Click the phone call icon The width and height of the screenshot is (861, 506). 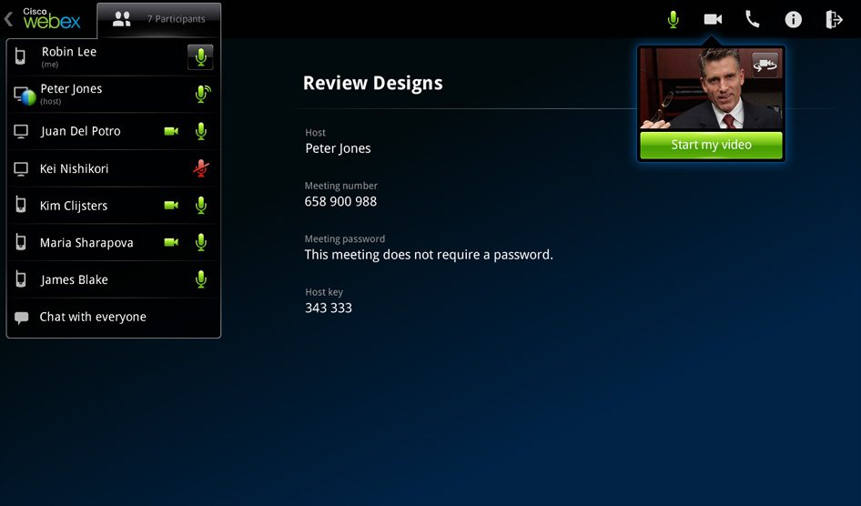coord(753,19)
